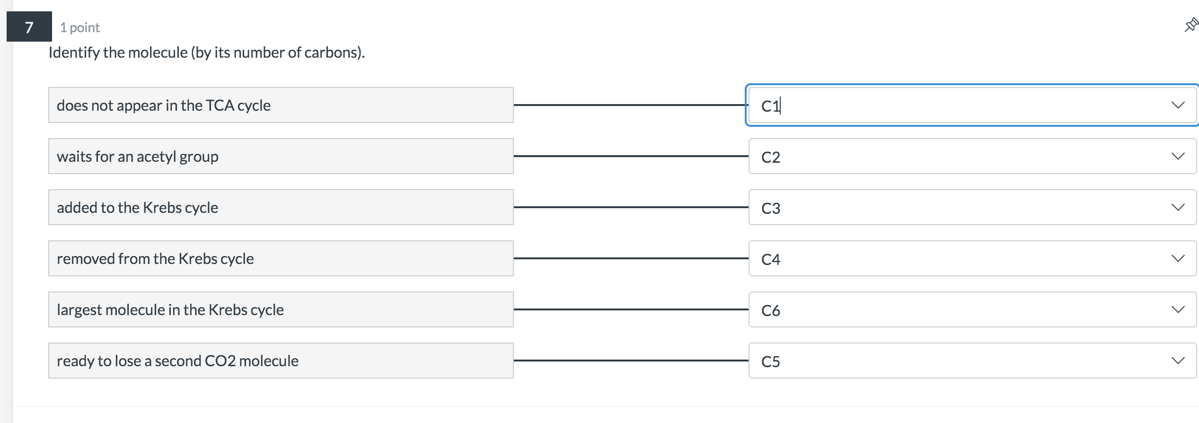This screenshot has height=423, width=1199.
Task: Select the 'waits for an acetyl group' prompt
Action: coord(281,156)
